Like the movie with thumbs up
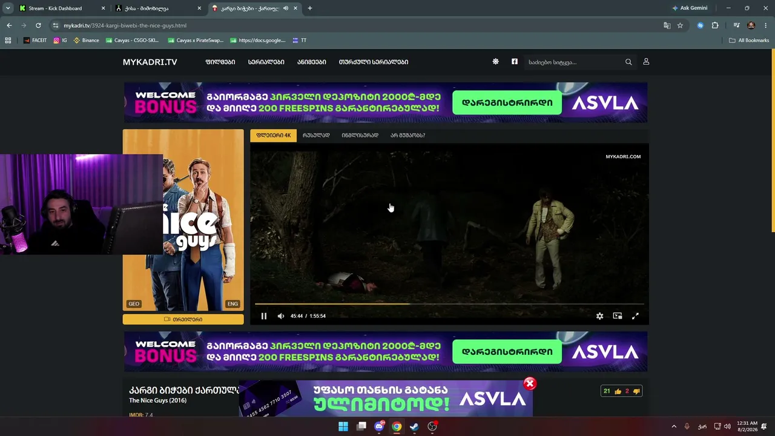775x436 pixels. coord(618,391)
